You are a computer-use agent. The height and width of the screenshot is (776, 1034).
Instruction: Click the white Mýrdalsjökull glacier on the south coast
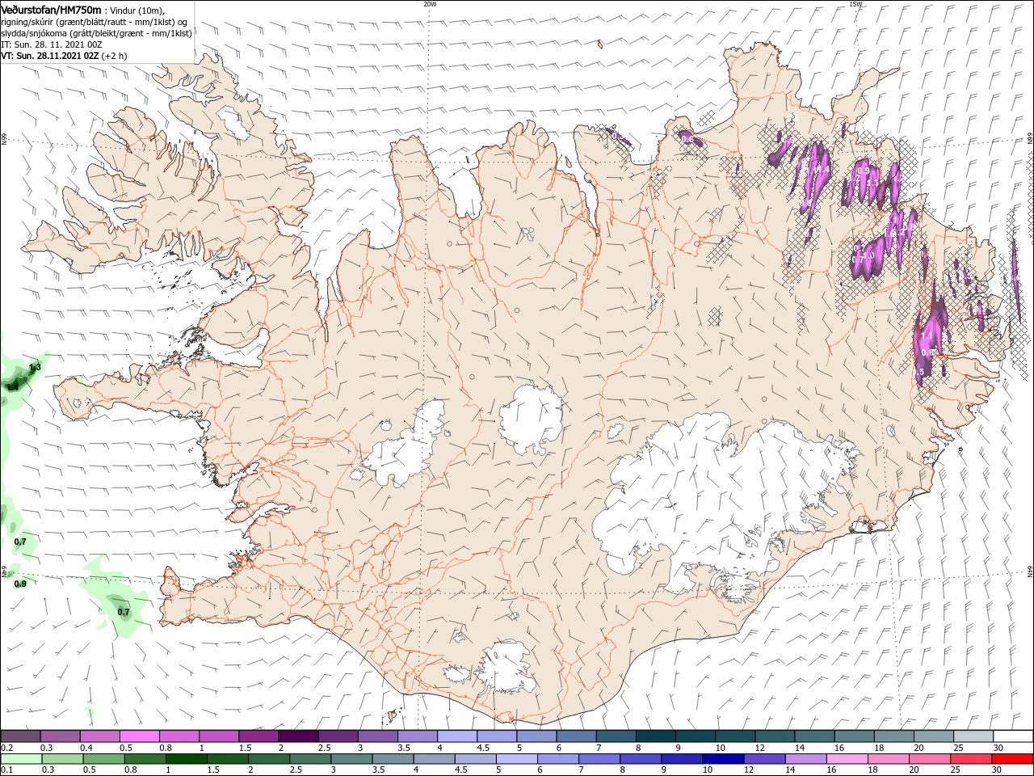click(x=506, y=668)
